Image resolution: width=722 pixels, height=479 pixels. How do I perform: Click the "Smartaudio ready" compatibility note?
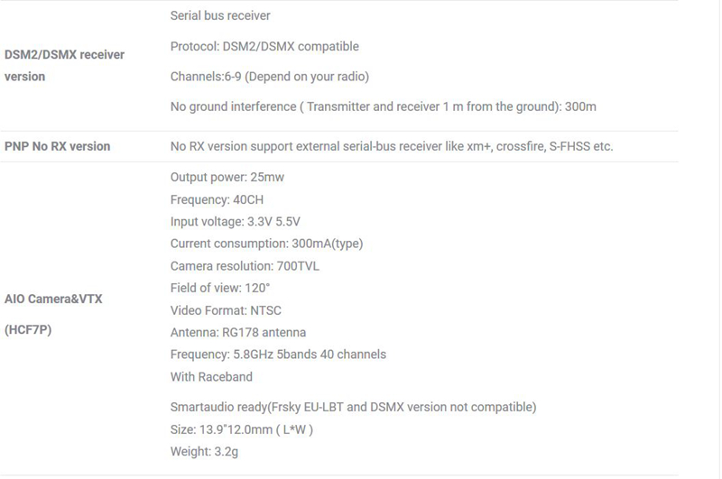click(353, 407)
